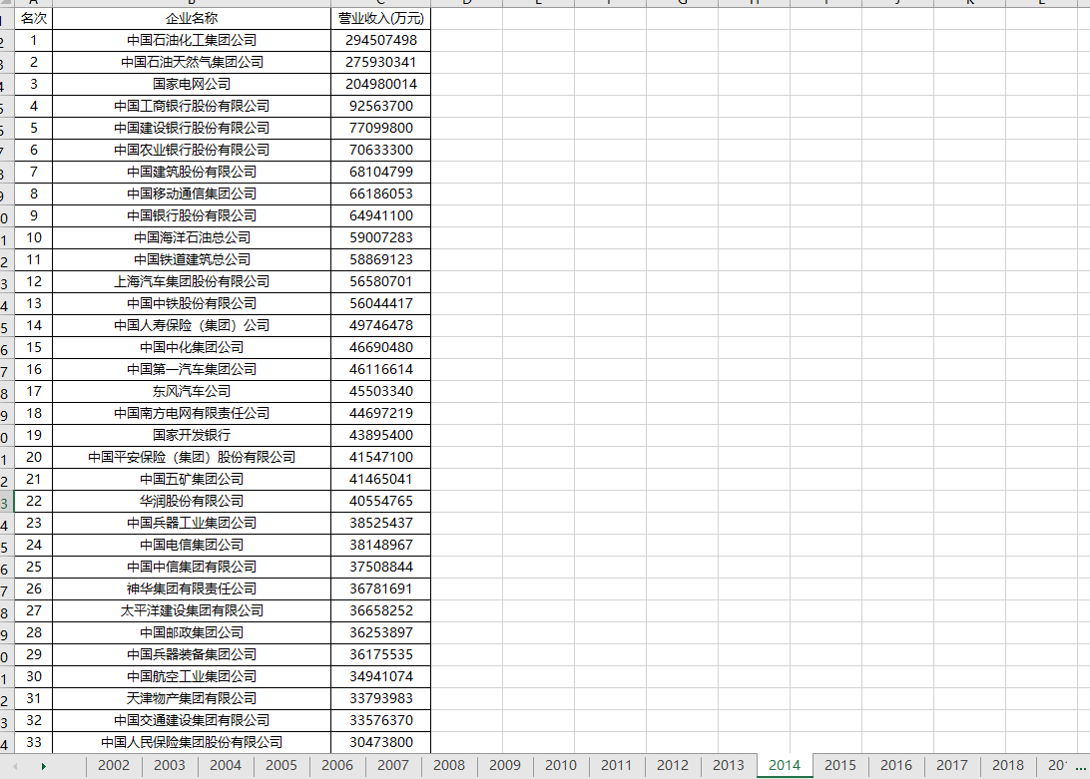
Task: Select cell 国家开发银行
Action: [x=192, y=435]
